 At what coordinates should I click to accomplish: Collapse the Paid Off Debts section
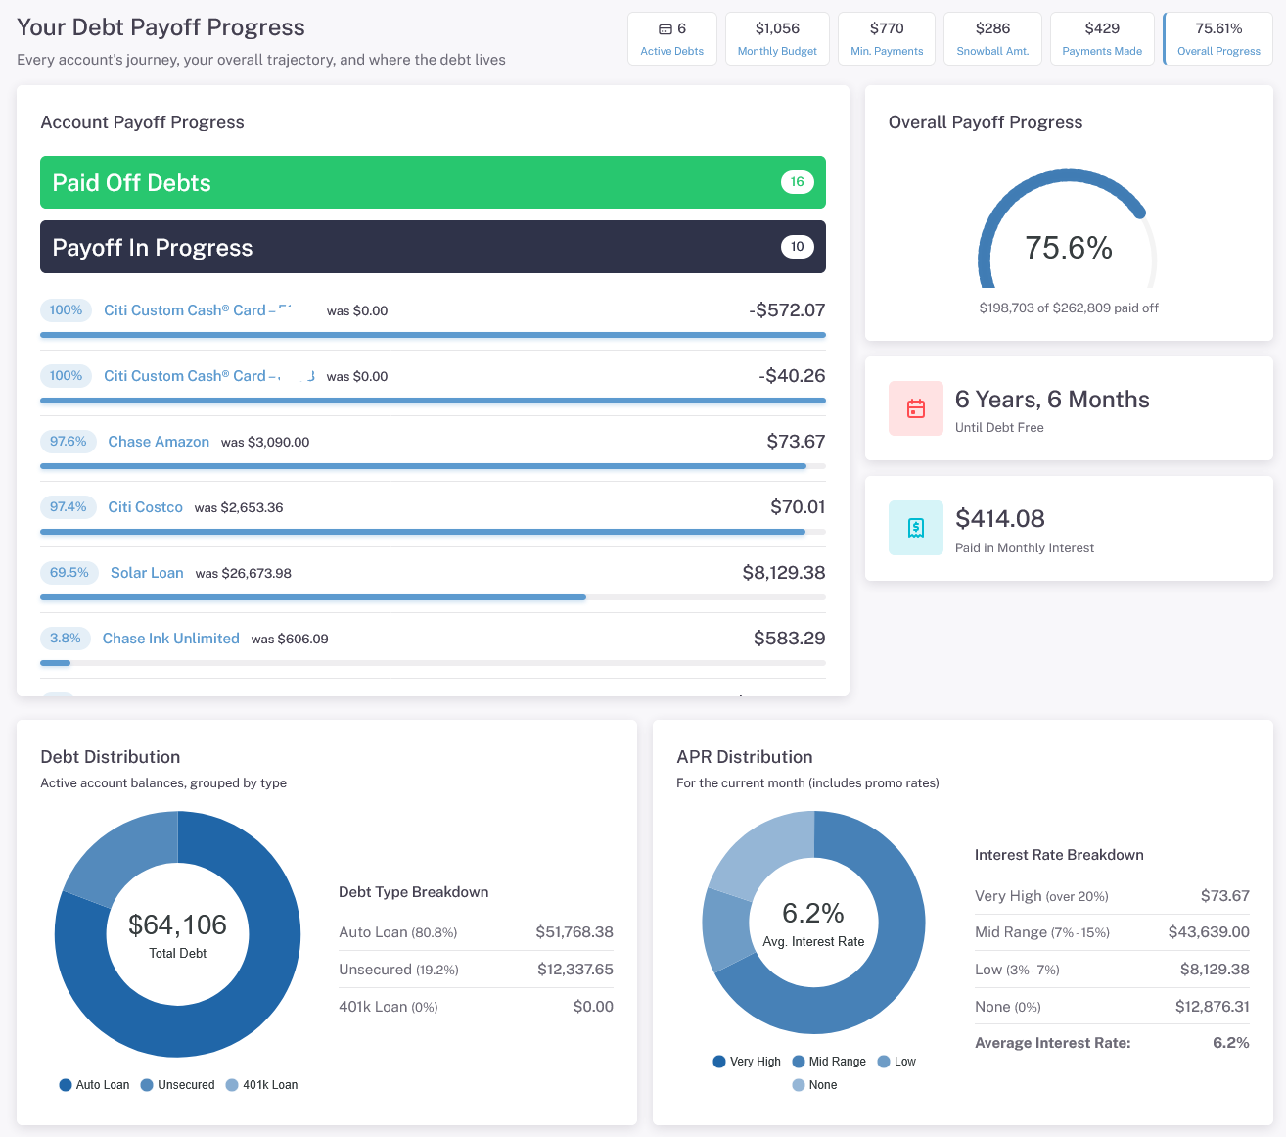pyautogui.click(x=433, y=182)
